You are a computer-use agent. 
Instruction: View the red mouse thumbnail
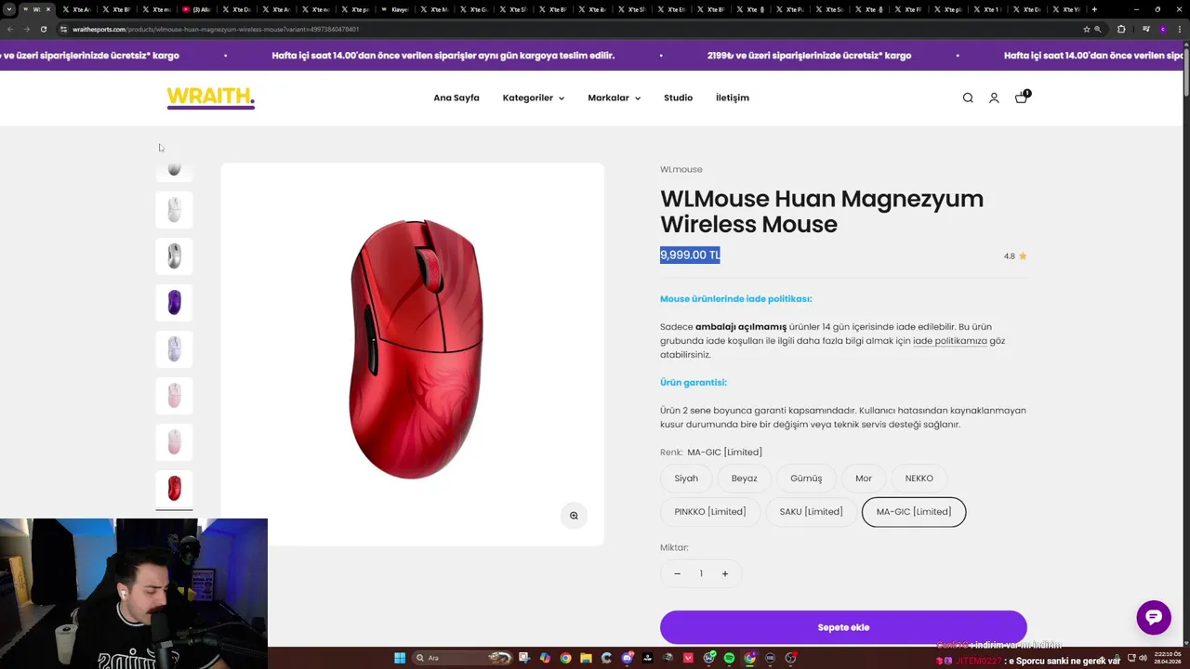pos(174,488)
